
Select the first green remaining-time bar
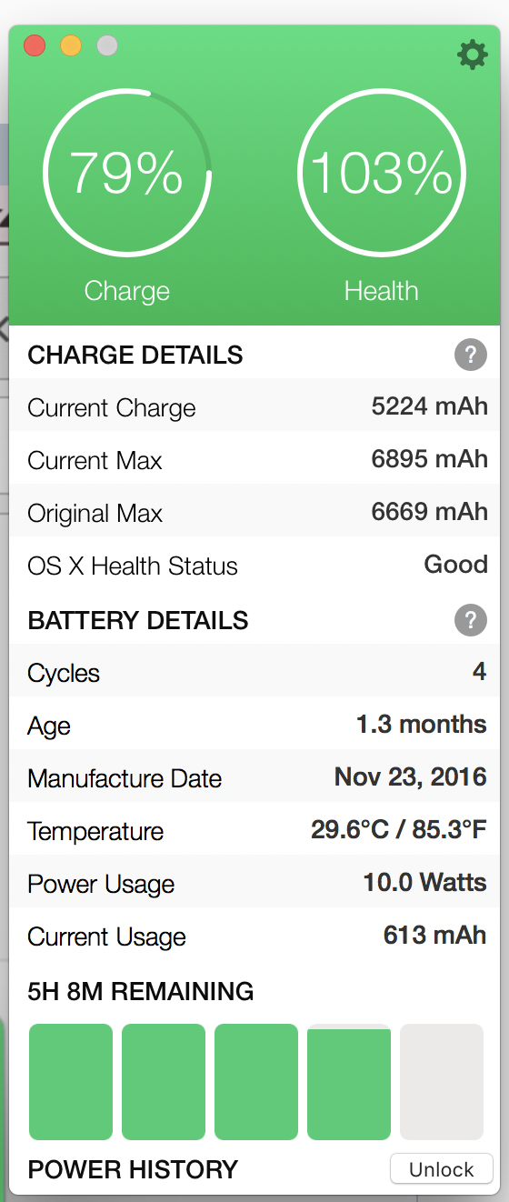pos(71,1082)
